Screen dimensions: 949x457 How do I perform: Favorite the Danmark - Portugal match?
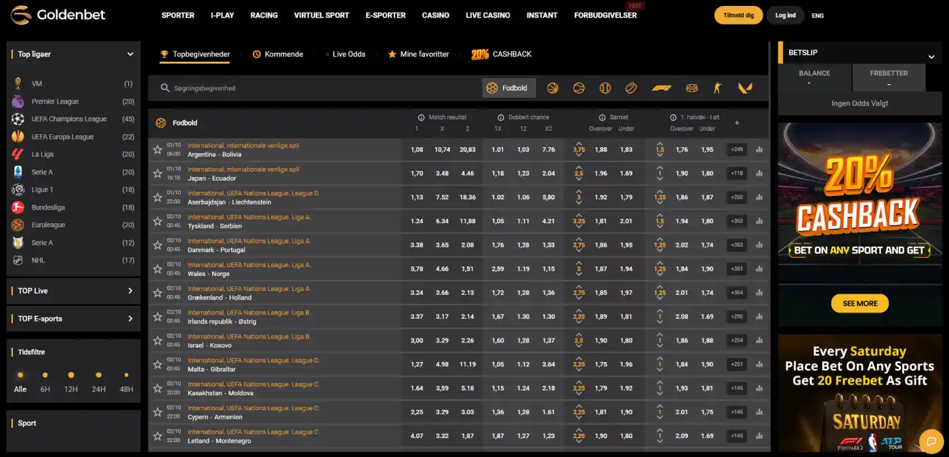tap(157, 245)
